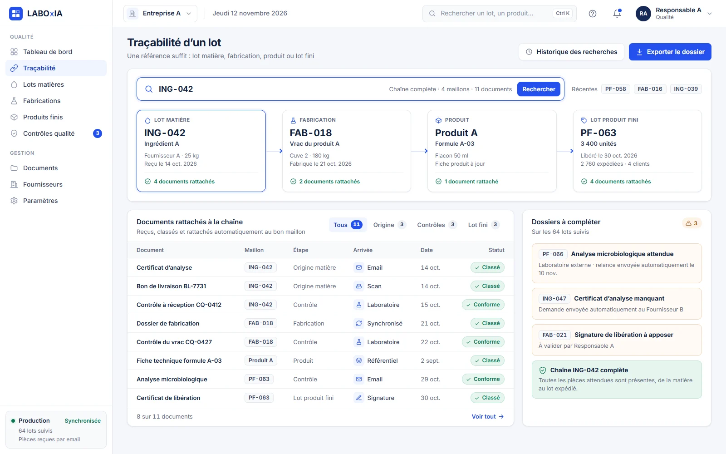Focus the top search field Rechercher un lot

pos(499,14)
